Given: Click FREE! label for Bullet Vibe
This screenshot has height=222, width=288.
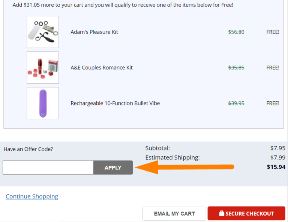Looking at the screenshot, I should (x=273, y=103).
